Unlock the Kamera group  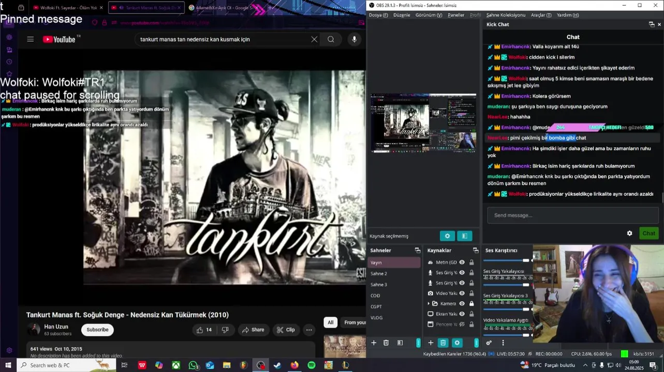(471, 304)
